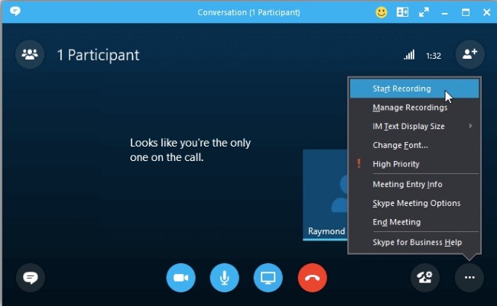Open the emoticon smiley icon in title bar
497x306 pixels.
[382, 12]
